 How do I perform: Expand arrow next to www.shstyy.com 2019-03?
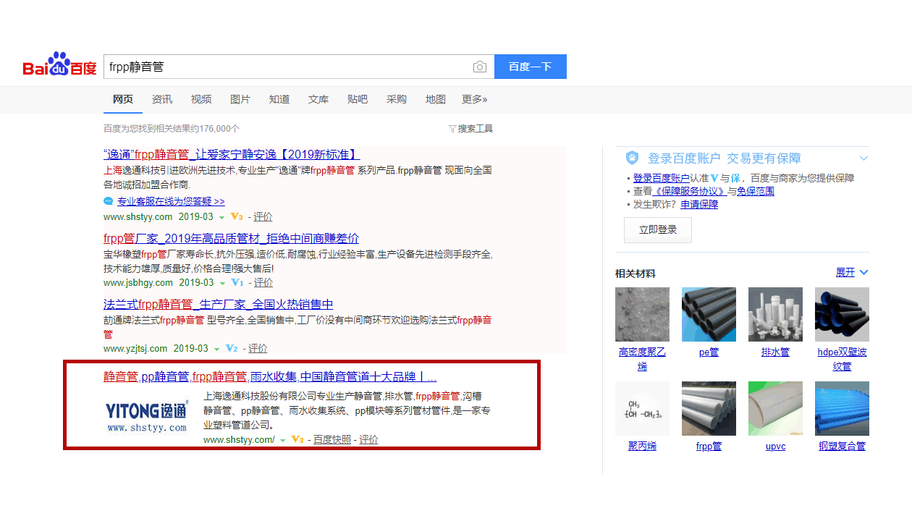pyautogui.click(x=222, y=217)
